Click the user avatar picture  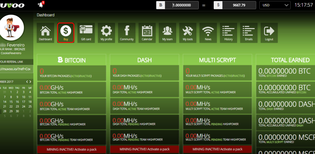point(11,28)
